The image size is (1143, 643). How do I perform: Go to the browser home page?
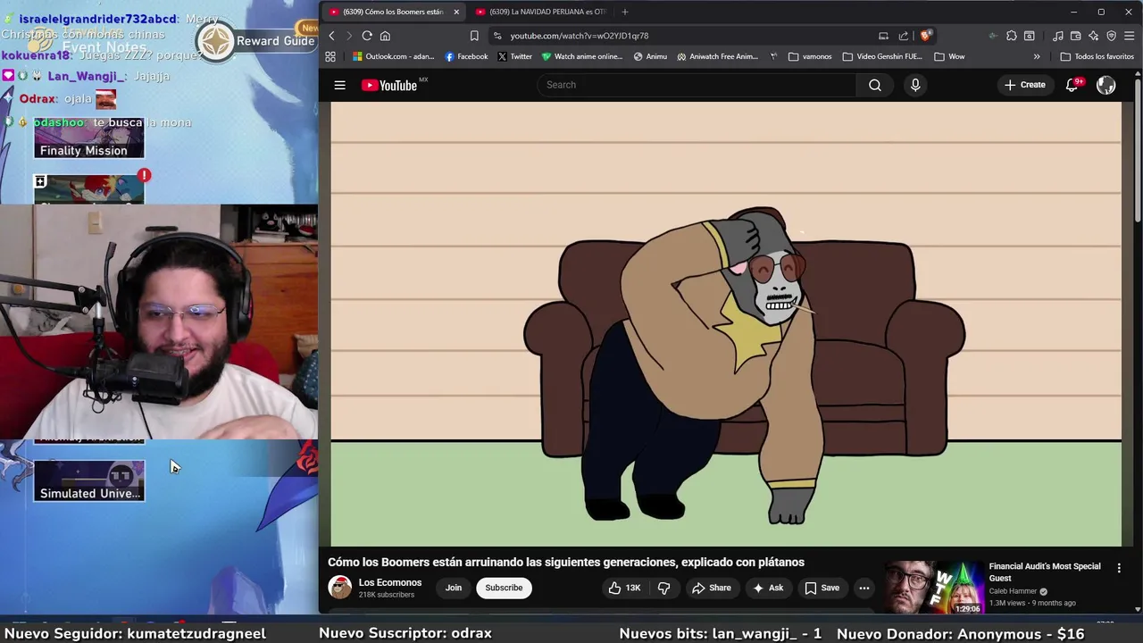385,36
